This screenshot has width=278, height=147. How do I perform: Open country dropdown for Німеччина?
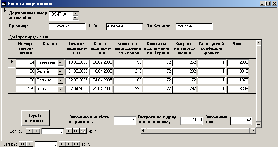(x=61, y=63)
